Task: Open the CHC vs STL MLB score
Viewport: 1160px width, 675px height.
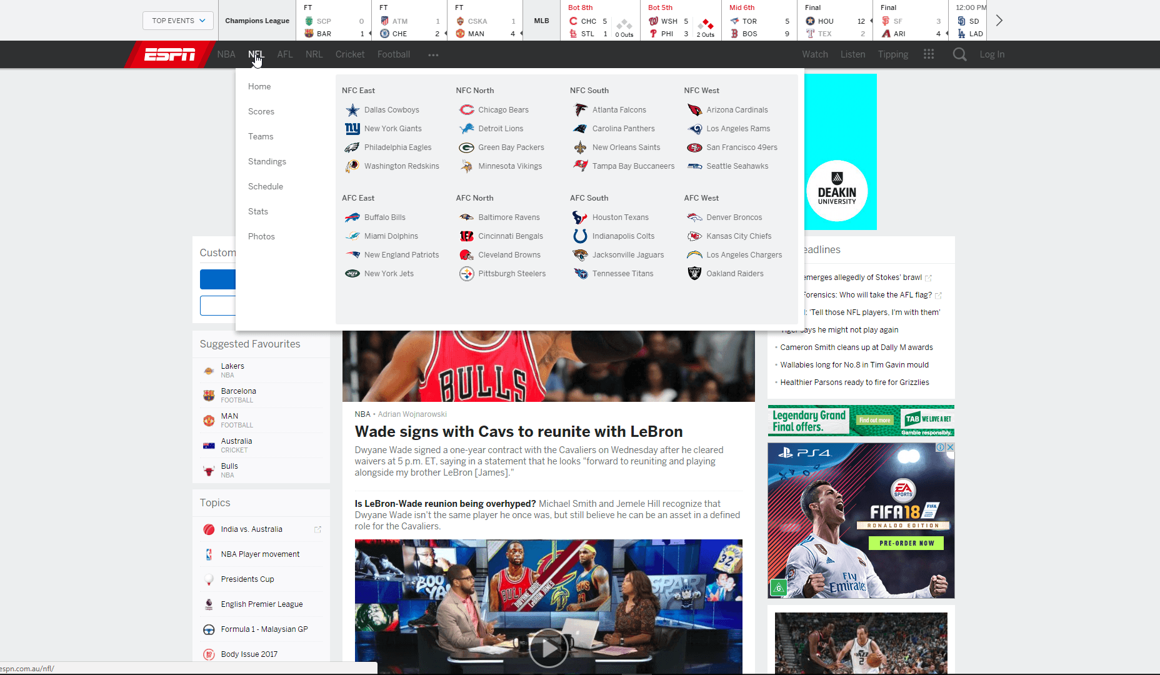Action: pyautogui.click(x=601, y=21)
